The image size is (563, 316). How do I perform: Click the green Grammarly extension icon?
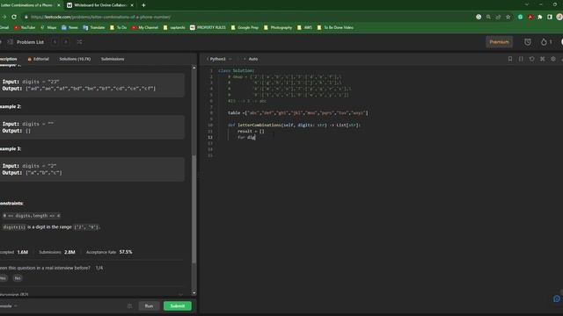point(520,17)
